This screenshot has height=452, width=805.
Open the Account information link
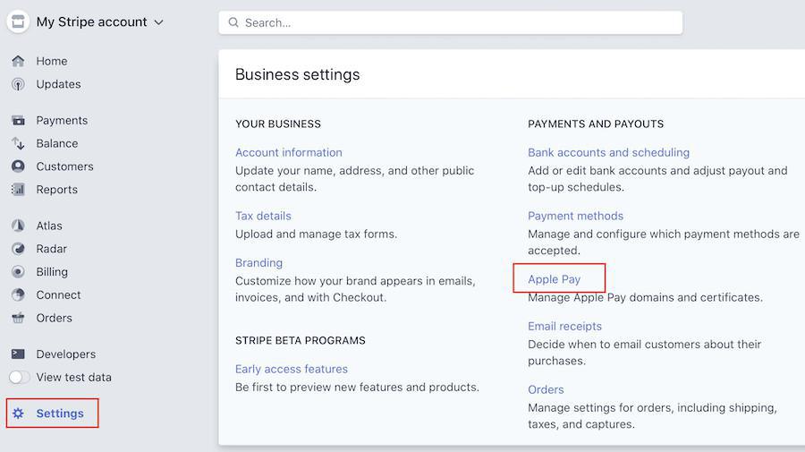[288, 152]
